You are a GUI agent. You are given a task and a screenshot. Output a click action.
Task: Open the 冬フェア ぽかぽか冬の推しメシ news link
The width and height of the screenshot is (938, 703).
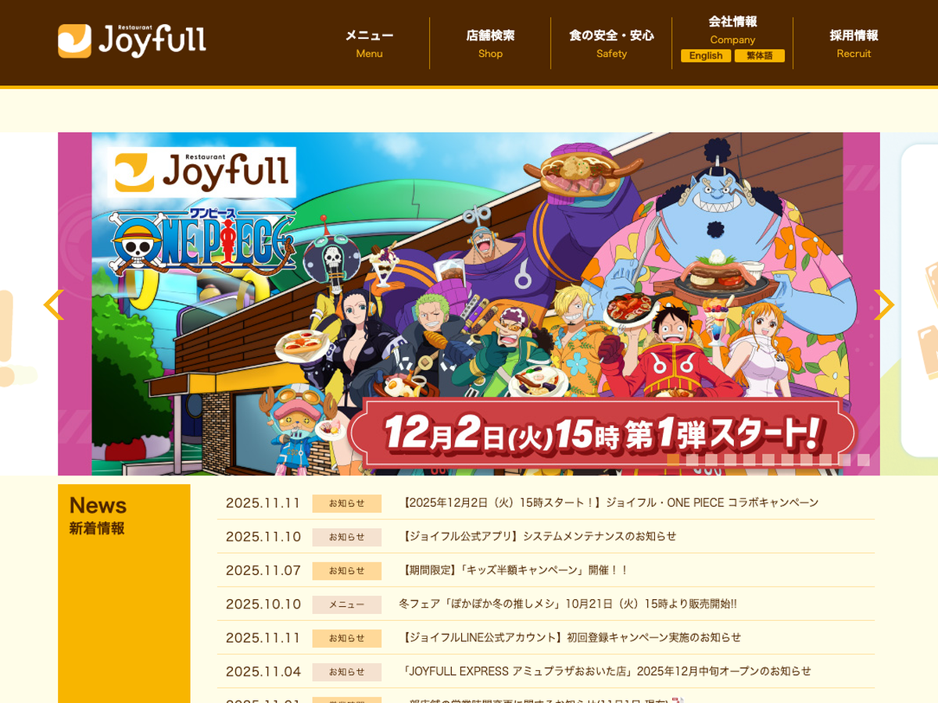coord(567,604)
